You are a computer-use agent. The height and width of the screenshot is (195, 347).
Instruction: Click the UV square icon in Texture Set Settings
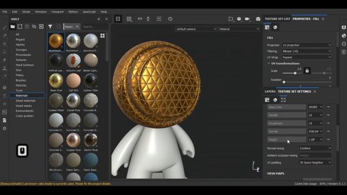click(x=283, y=100)
